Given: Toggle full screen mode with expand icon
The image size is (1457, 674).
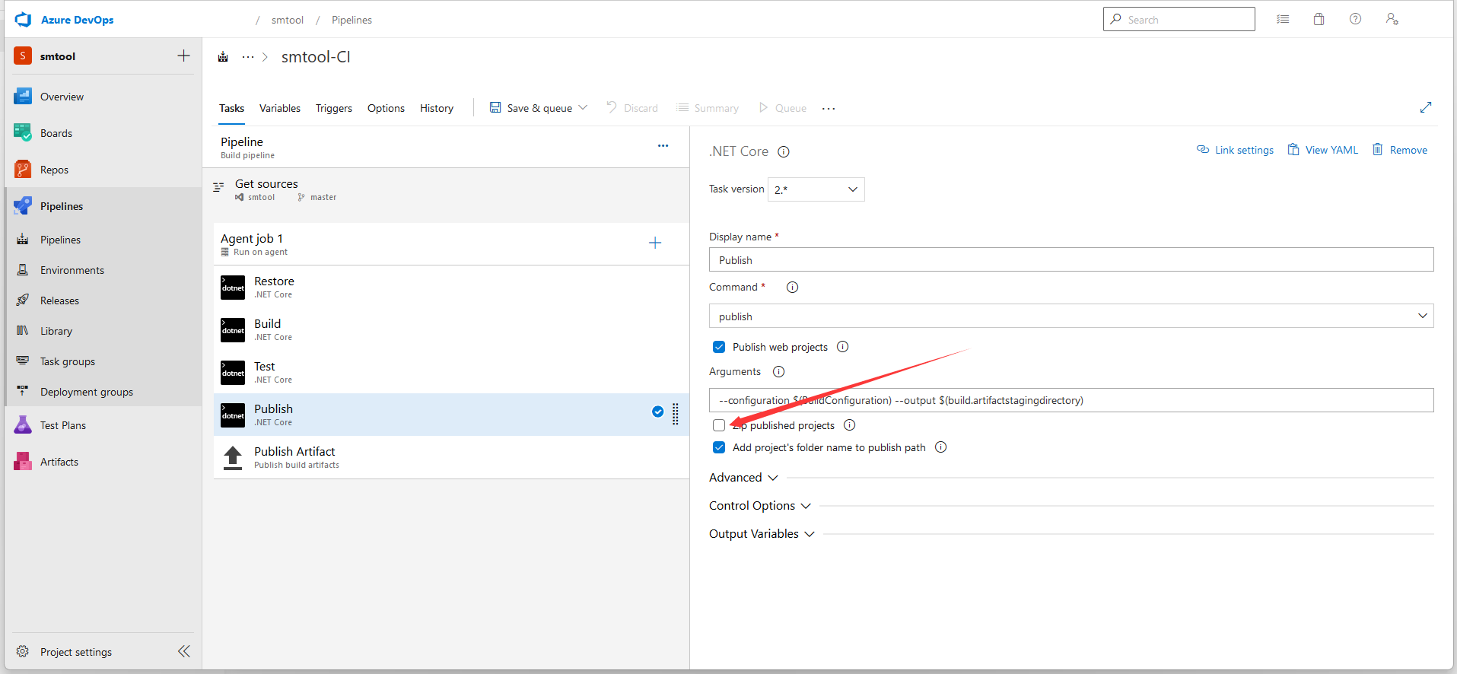Looking at the screenshot, I should pyautogui.click(x=1425, y=108).
